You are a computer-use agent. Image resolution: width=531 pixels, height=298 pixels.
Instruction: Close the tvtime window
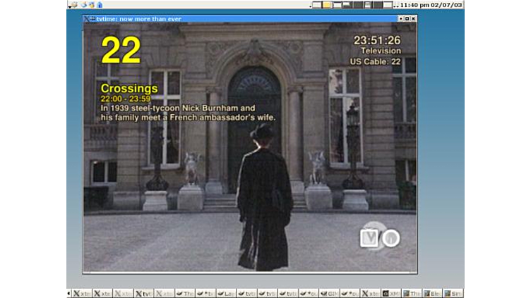pos(413,18)
